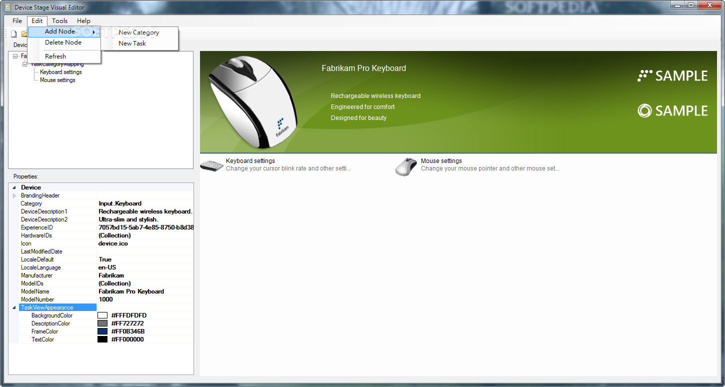Select the TaskViewAppearance property label

pyautogui.click(x=57, y=307)
